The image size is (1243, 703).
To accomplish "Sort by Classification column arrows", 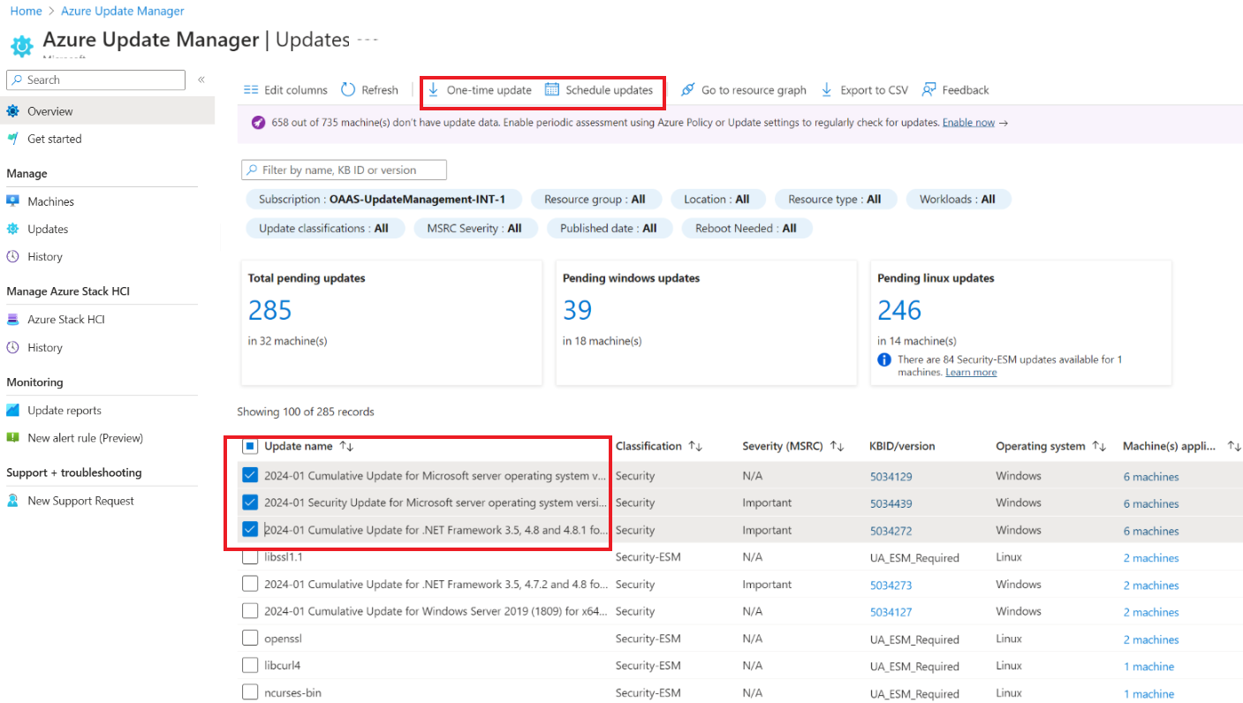I will point(696,447).
